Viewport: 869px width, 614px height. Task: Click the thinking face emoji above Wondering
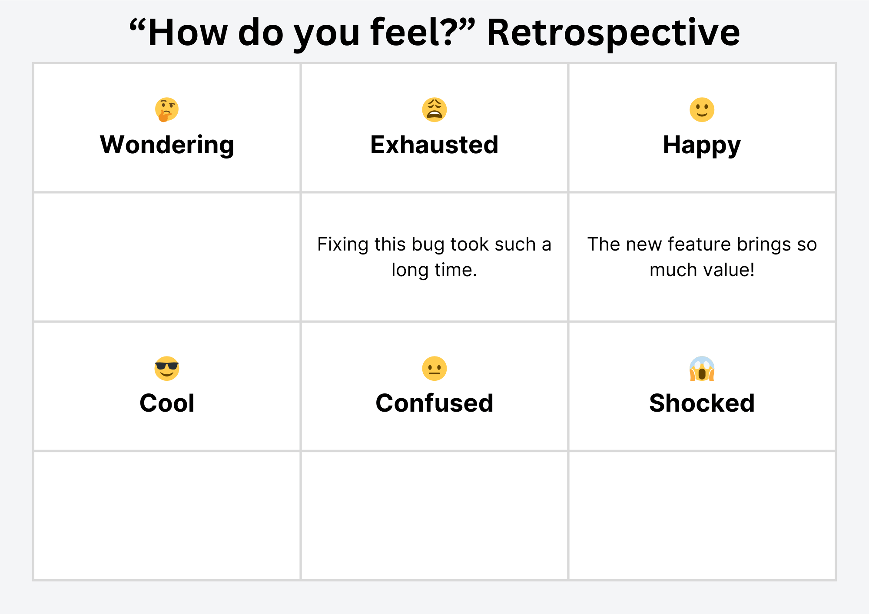167,109
